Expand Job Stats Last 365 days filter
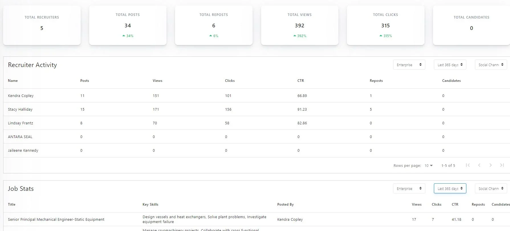Screen dimensions: 510x231 (450, 189)
